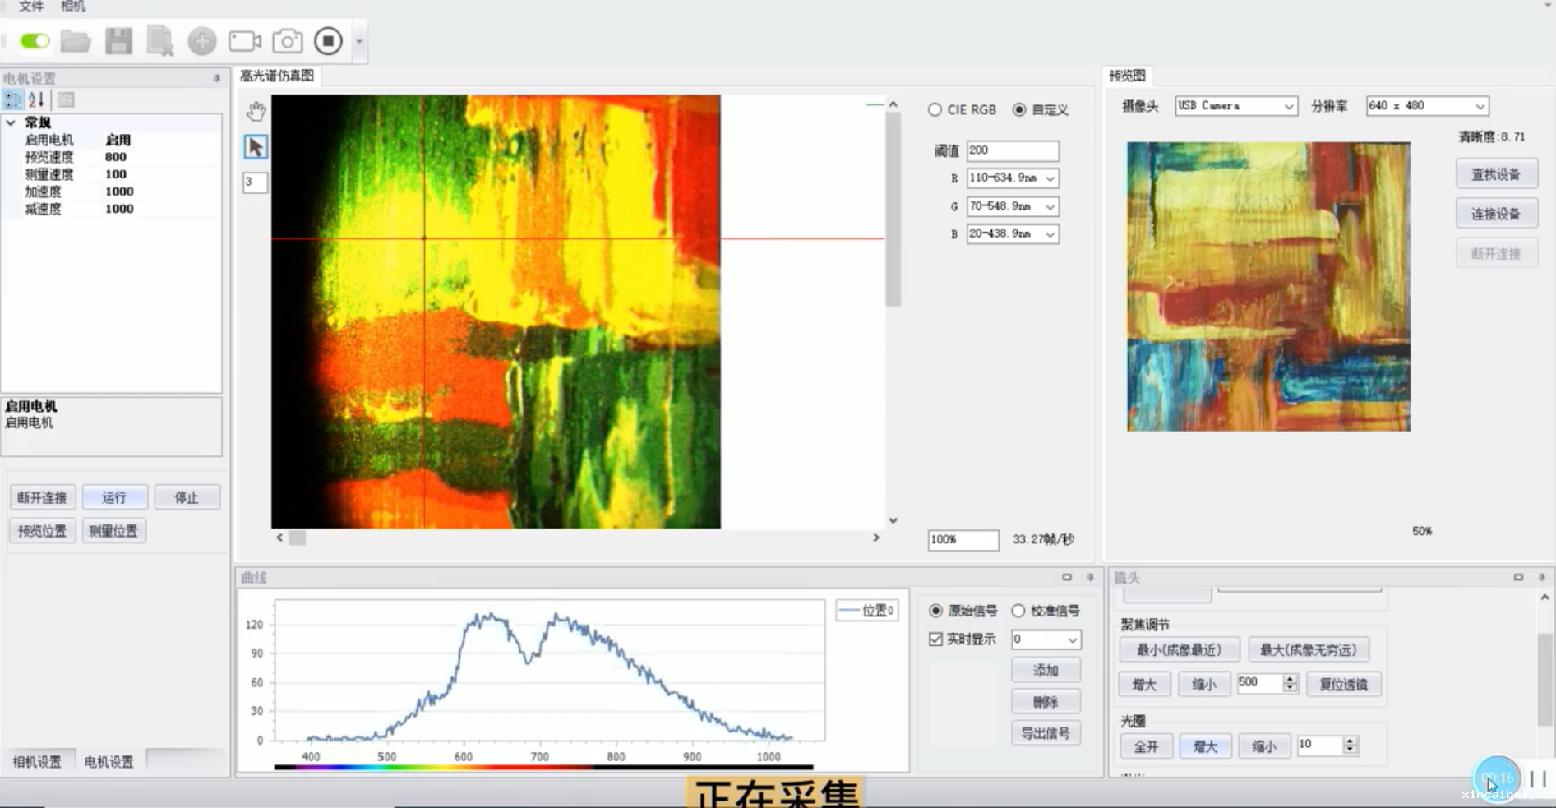Click the save floppy disk icon
1556x808 pixels.
(x=118, y=41)
